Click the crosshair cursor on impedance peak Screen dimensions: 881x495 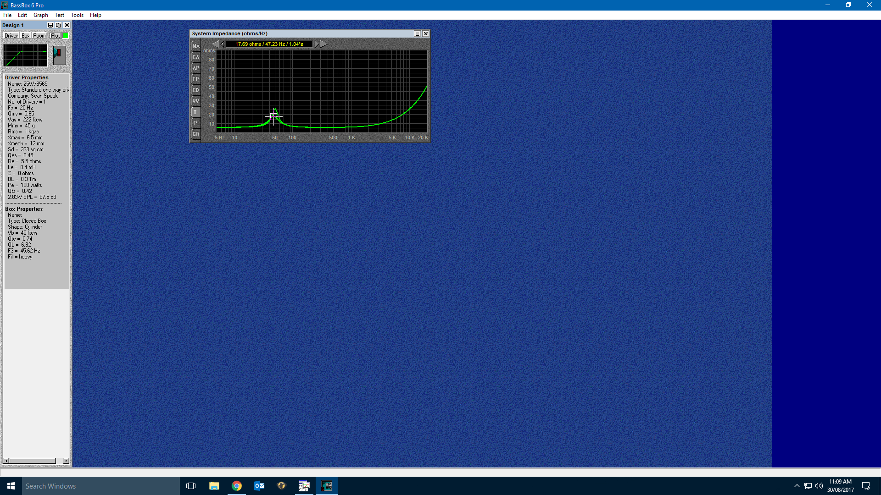coord(274,116)
